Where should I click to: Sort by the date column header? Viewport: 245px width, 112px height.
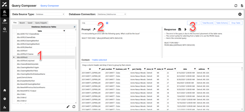(185, 69)
